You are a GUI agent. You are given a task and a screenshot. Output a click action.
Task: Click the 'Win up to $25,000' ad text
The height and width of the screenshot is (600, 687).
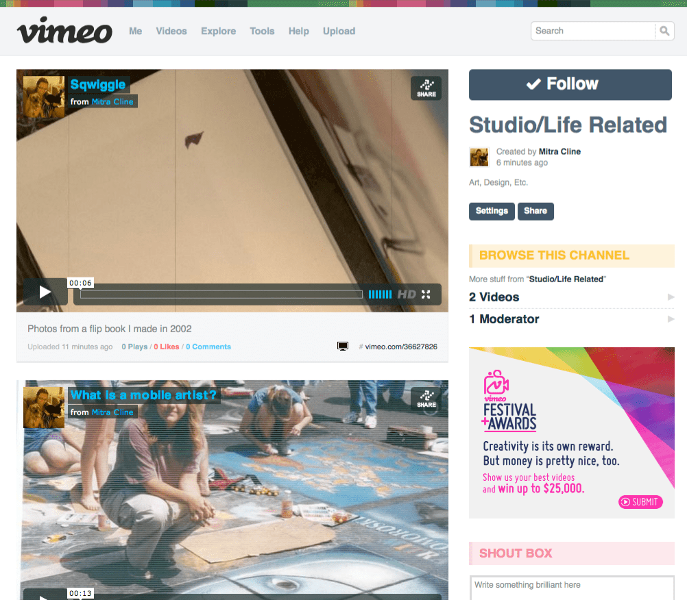pos(541,488)
